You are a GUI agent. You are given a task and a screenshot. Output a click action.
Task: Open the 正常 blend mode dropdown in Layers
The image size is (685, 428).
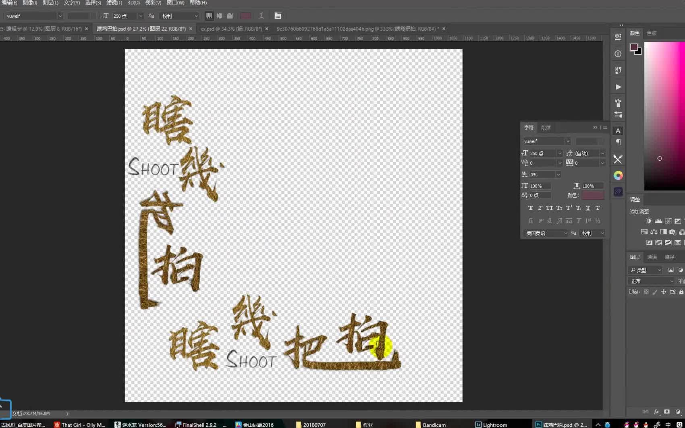click(651, 281)
